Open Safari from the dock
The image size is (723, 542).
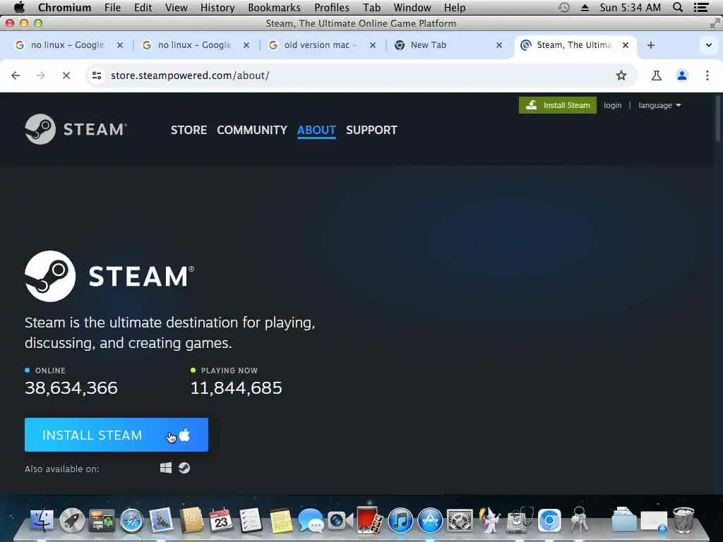(x=131, y=521)
